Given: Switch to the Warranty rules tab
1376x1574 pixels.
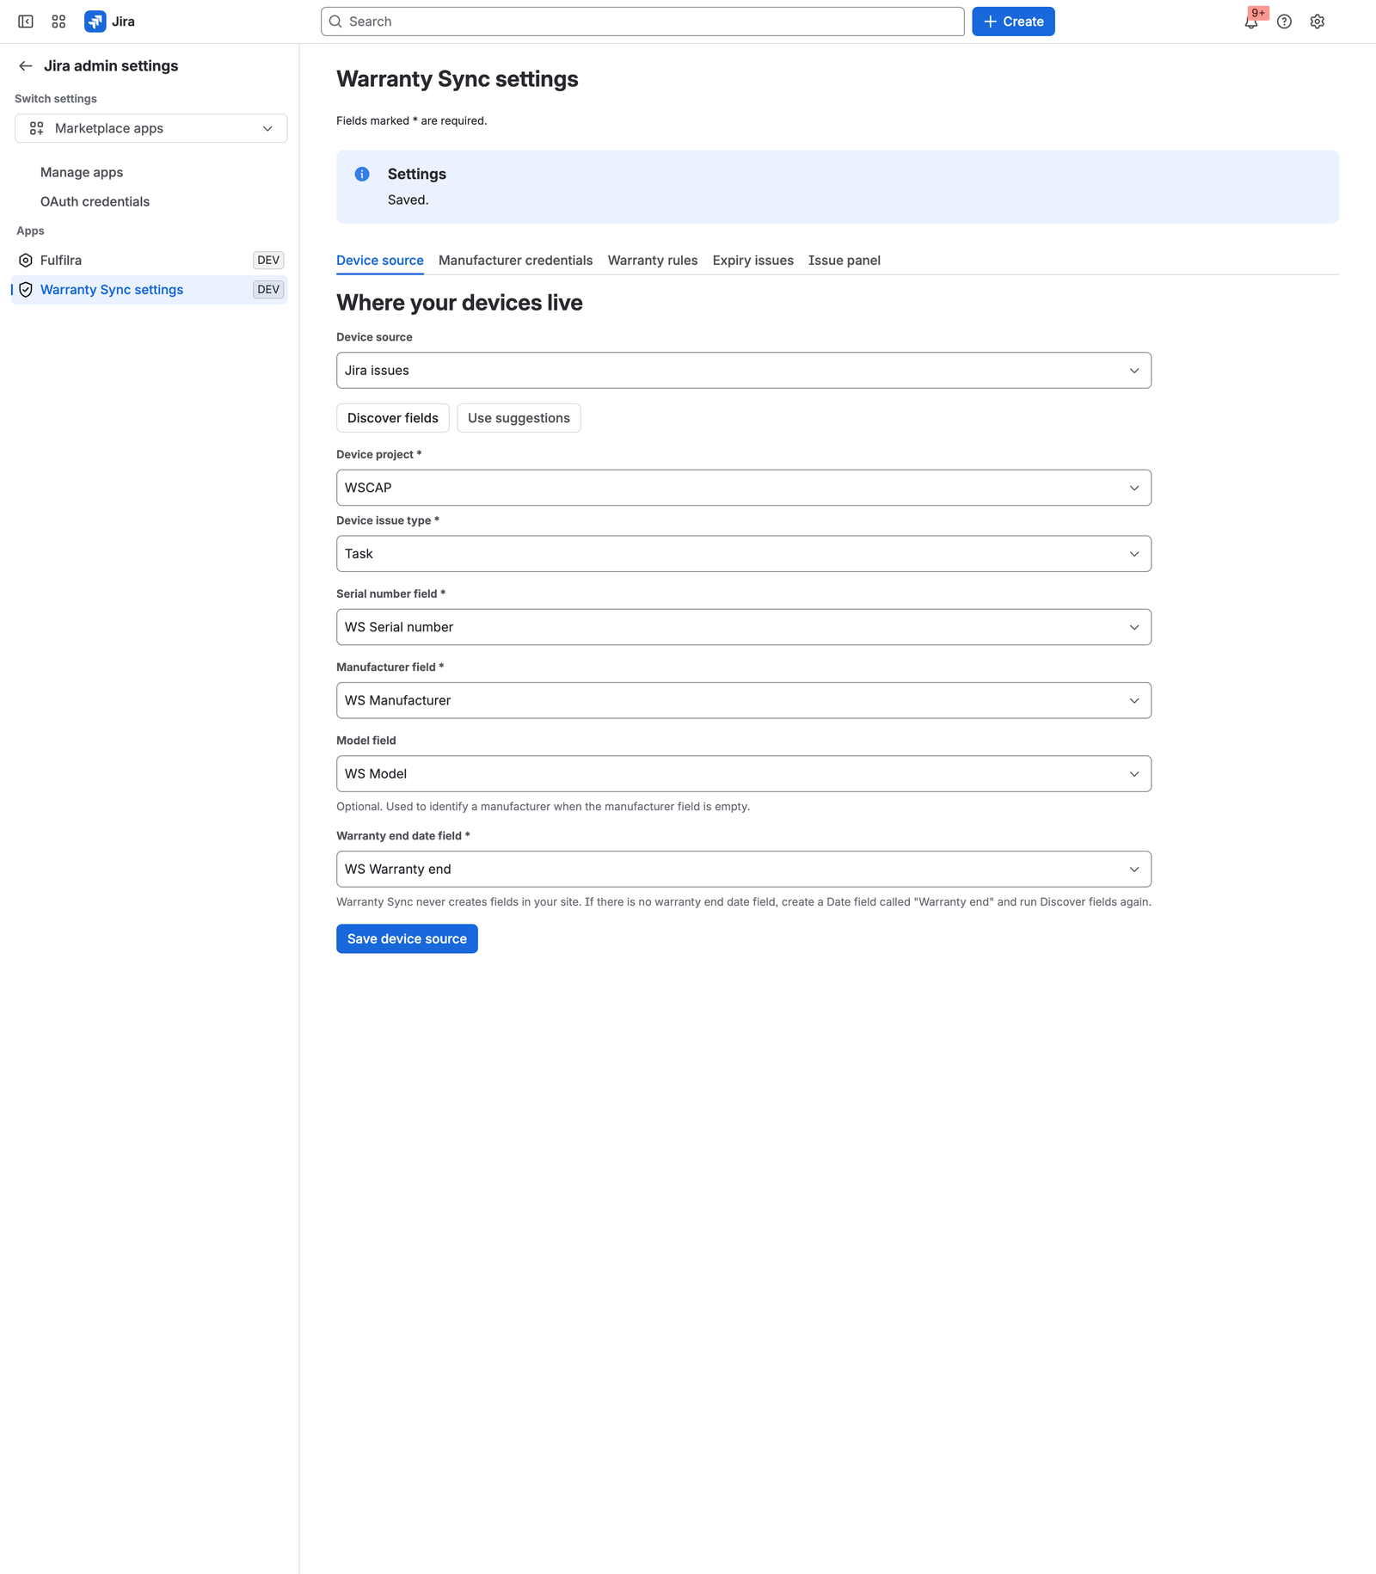Looking at the screenshot, I should pyautogui.click(x=653, y=260).
